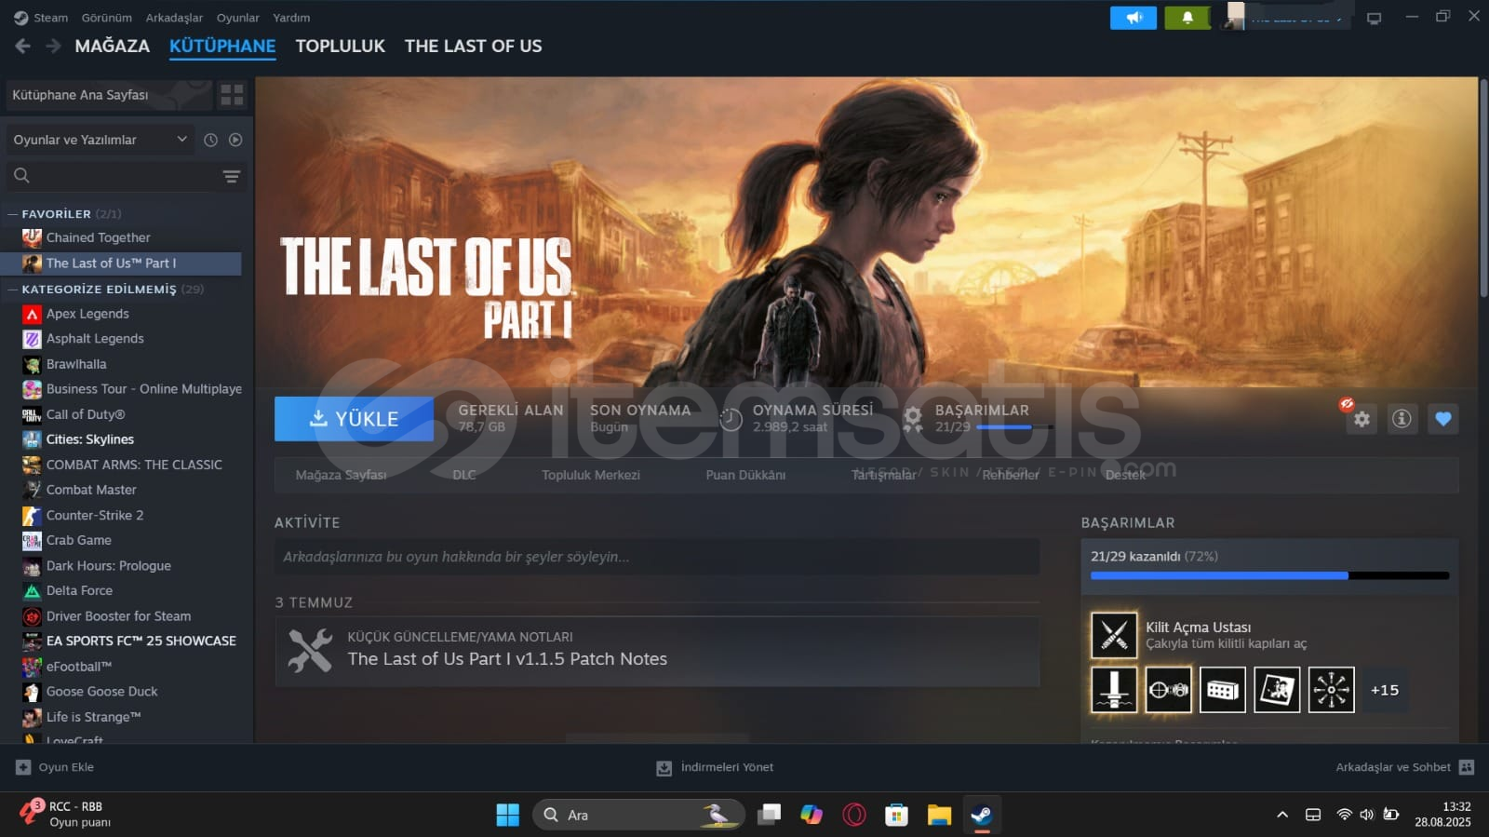View goggles achievement icon

coord(1168,690)
